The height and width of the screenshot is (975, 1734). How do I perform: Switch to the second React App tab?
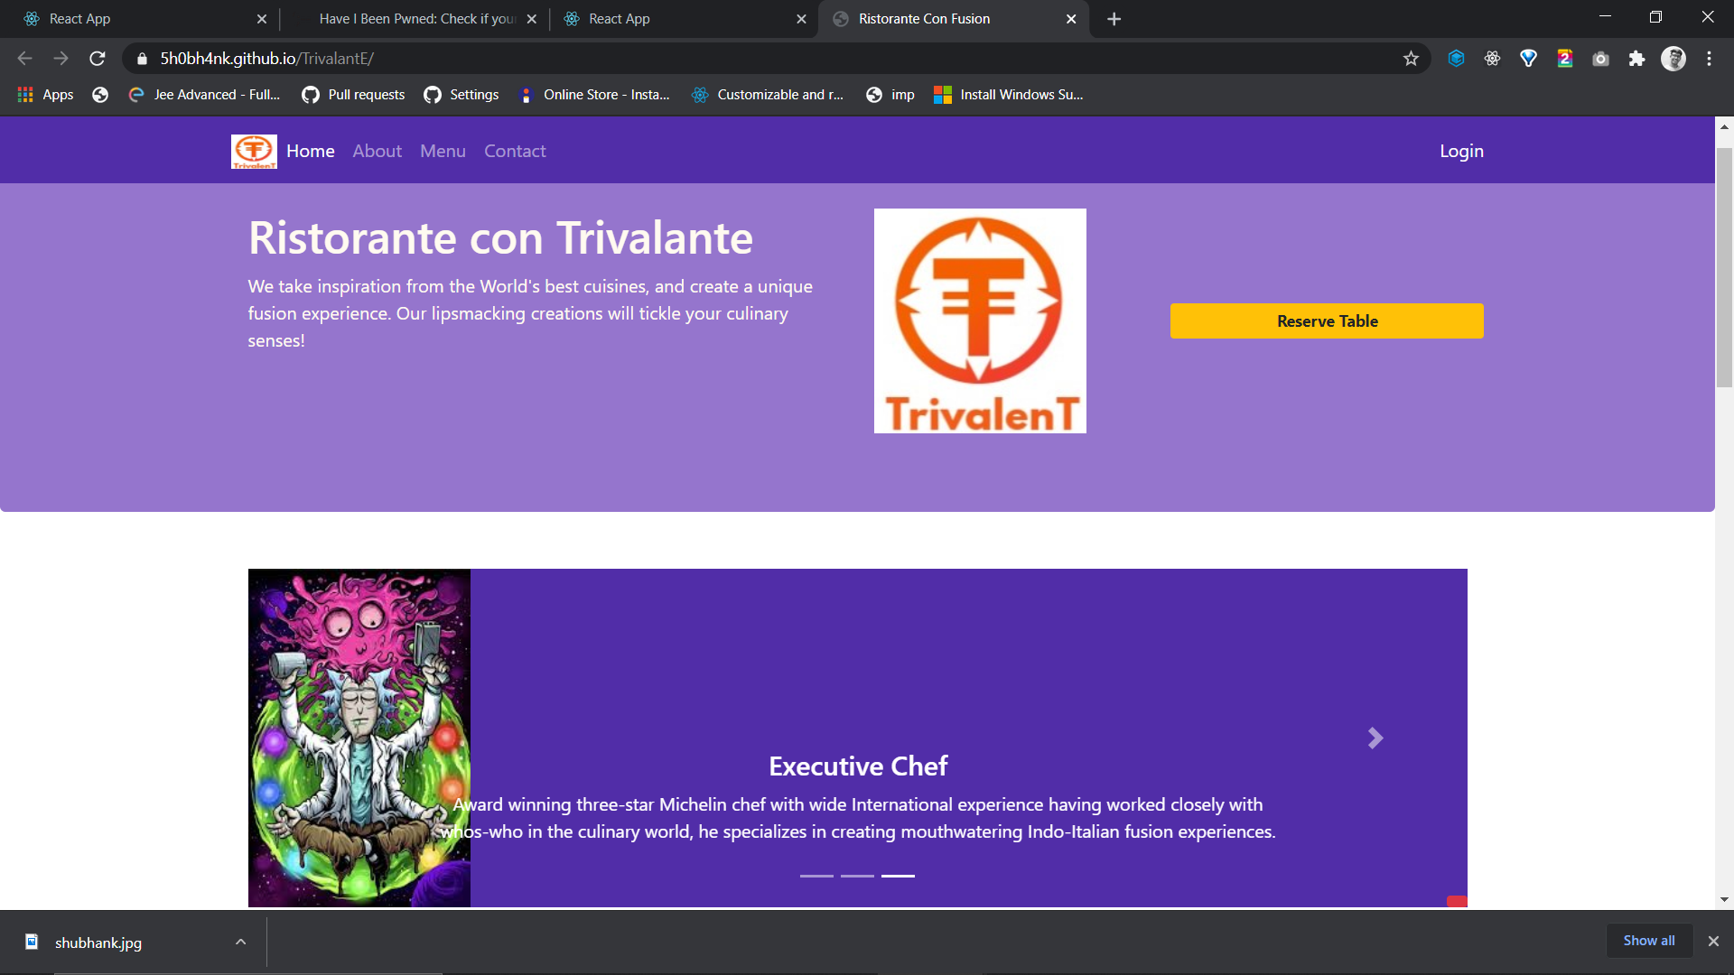[682, 19]
